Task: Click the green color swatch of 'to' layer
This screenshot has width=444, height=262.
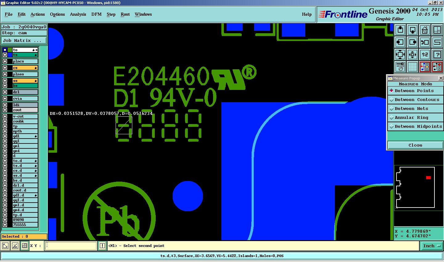Action: click(x=10, y=50)
